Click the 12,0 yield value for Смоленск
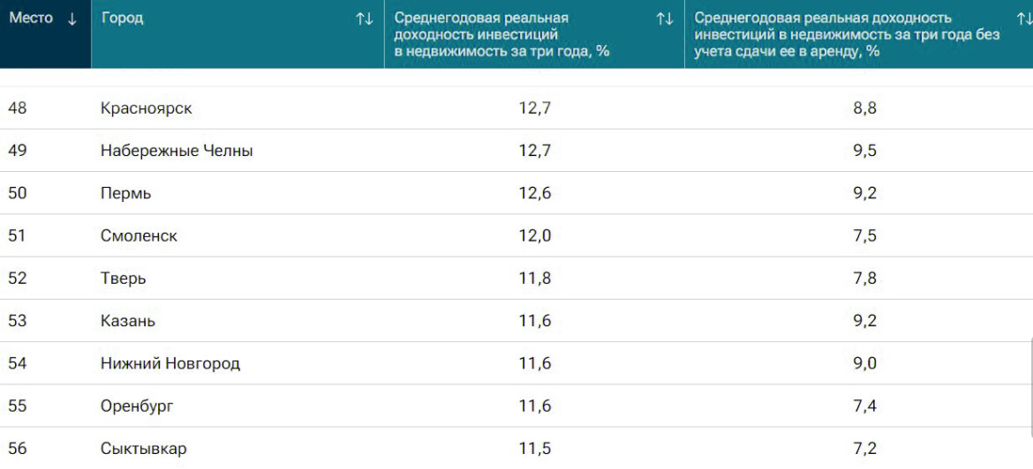Viewport: 1033px width, 469px height. click(x=534, y=235)
